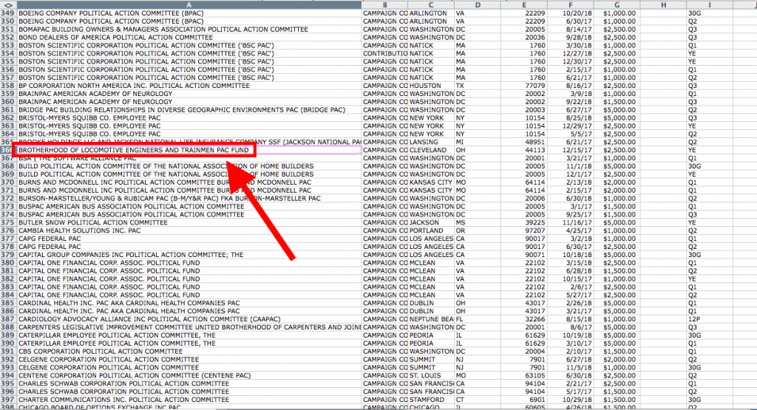Click the select-all corner of the sheet
Viewport: 757px width, 410px height.
pos(8,5)
